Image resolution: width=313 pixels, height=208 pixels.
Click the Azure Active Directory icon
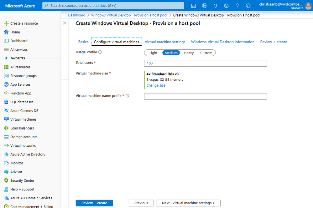[6, 154]
